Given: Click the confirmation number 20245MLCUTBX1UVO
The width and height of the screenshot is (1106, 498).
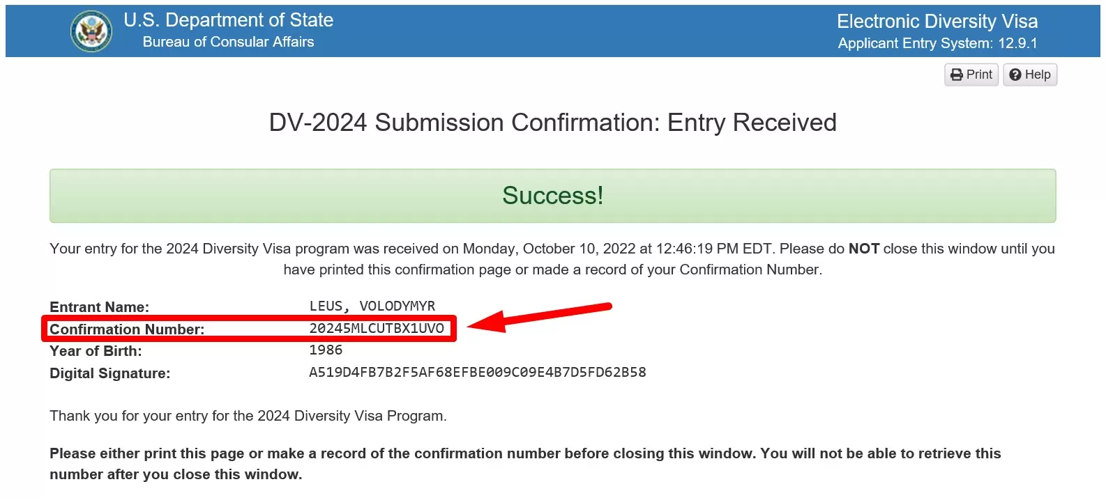Looking at the screenshot, I should 377,328.
